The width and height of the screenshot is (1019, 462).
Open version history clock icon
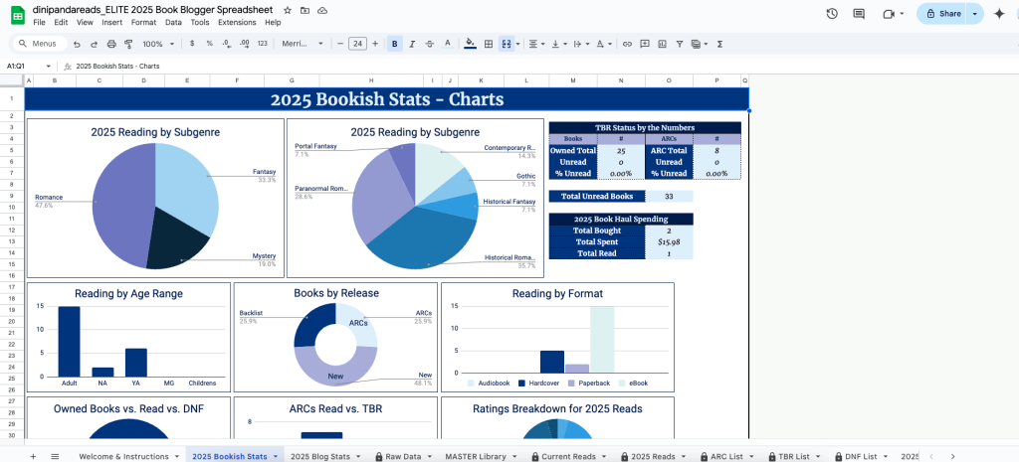[832, 14]
